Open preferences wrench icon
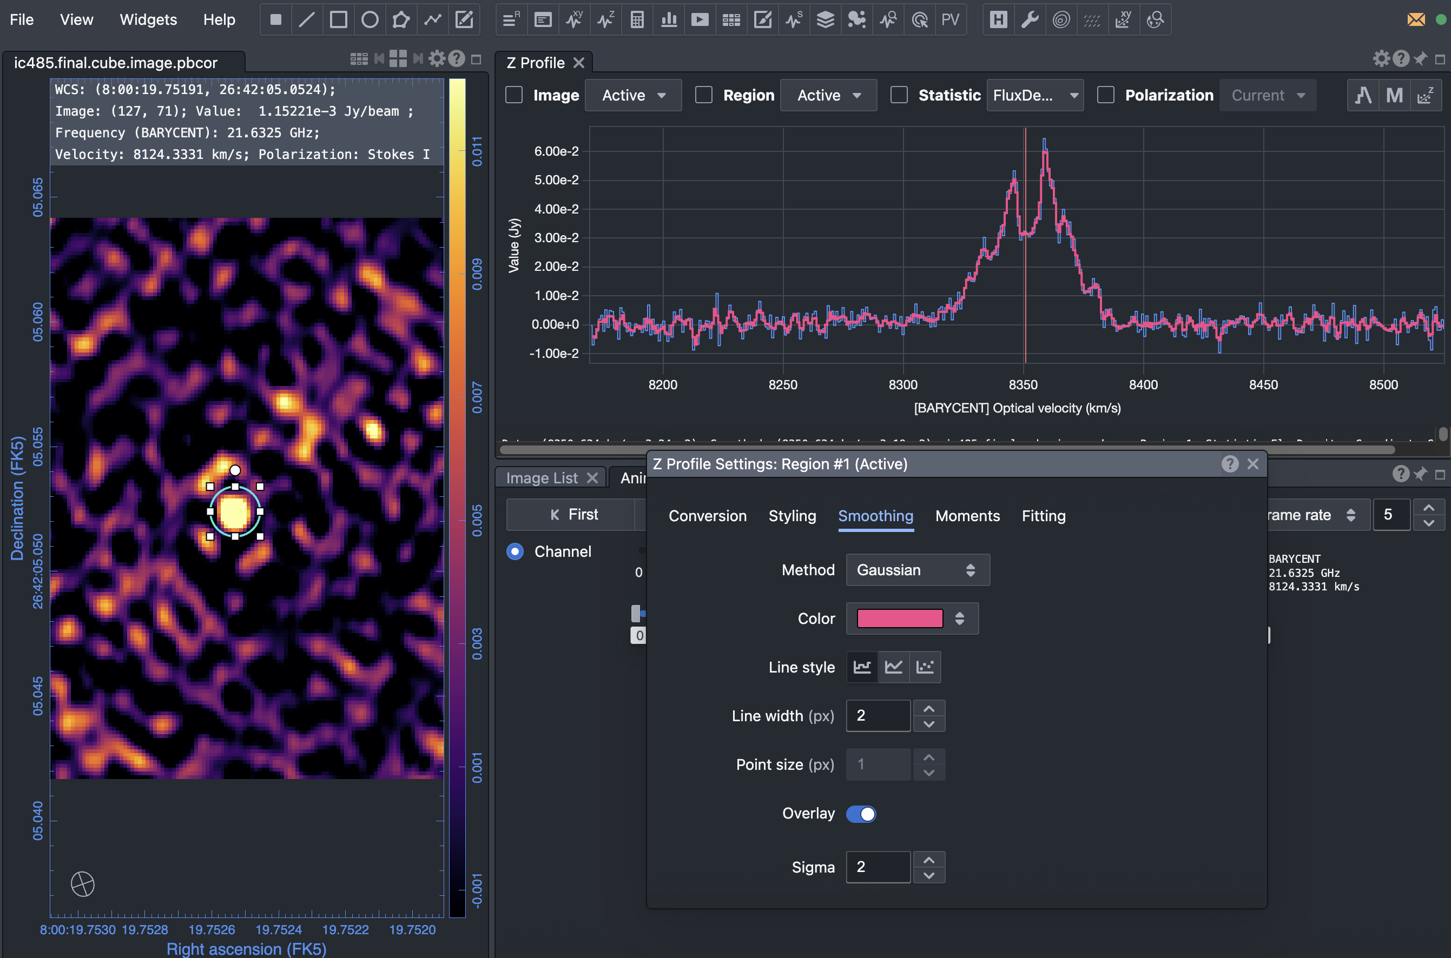Viewport: 1451px width, 958px height. click(x=1030, y=19)
